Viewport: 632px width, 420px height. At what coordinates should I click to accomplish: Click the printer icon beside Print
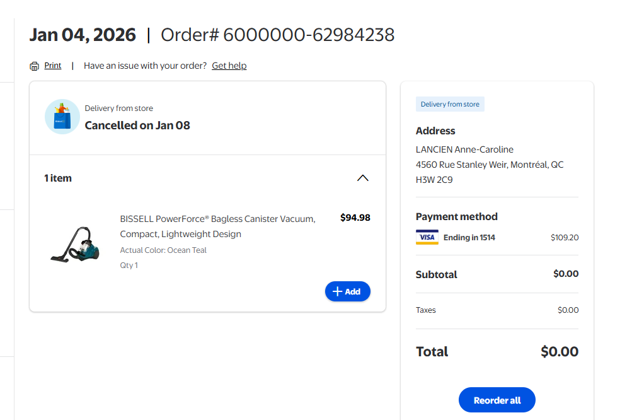click(x=35, y=66)
